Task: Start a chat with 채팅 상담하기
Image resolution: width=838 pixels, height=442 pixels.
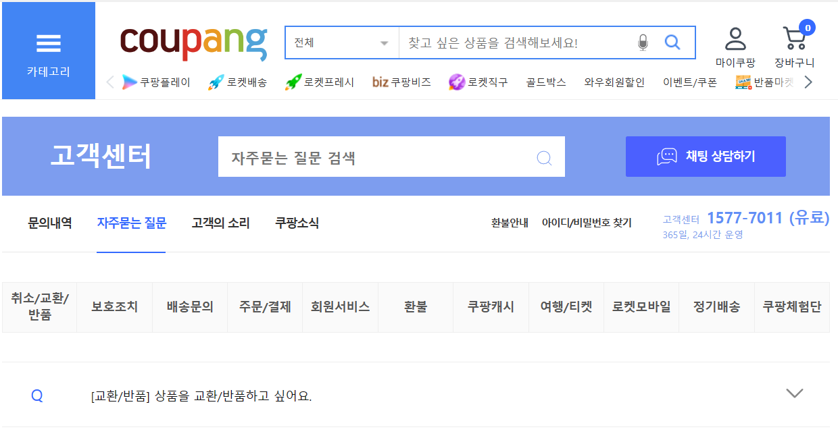Action: point(706,156)
